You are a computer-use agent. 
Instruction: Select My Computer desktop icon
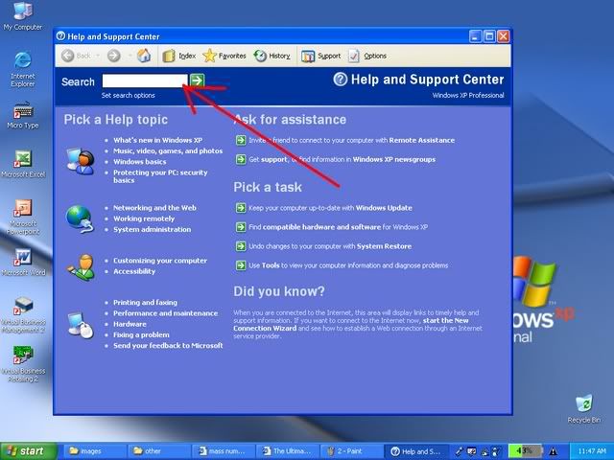23,15
